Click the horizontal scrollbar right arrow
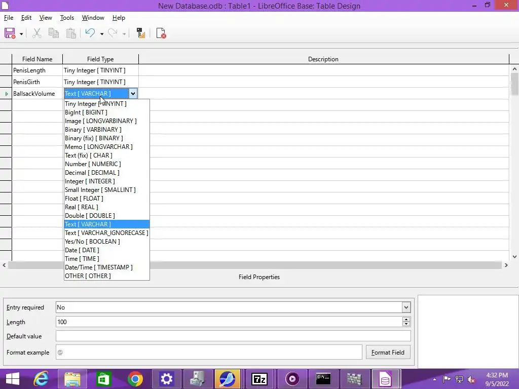 pos(506,265)
